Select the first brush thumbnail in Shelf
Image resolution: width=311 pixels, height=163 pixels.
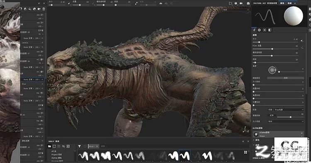coord(83,156)
